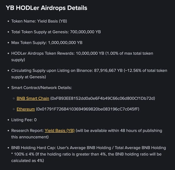The height and width of the screenshot is (170, 175).
Task: Click the Ethereum contract address 0x0179…
Action: [87, 109]
